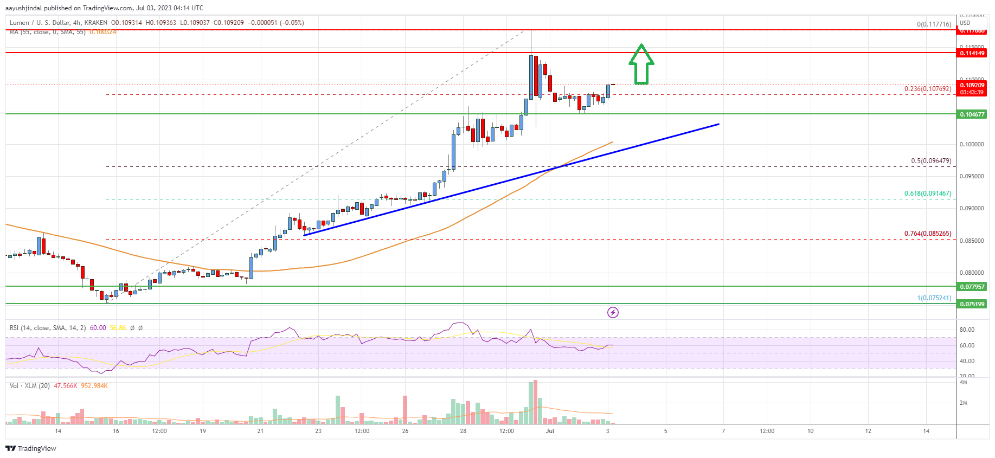Viewport: 995px width, 458px height.
Task: Click the 80.00 RSI axis label
Action: tap(967, 330)
